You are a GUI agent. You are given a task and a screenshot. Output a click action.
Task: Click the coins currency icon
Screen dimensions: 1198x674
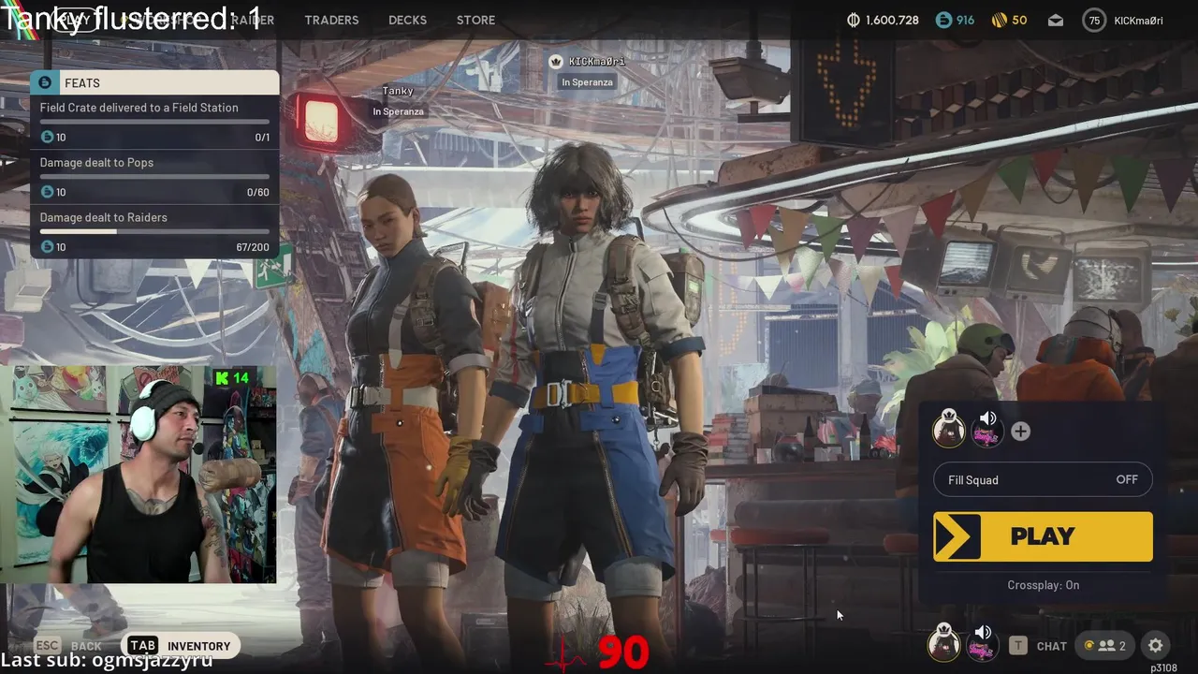point(853,20)
